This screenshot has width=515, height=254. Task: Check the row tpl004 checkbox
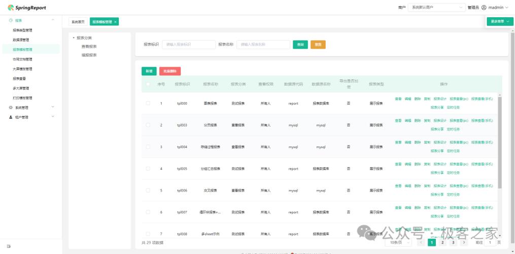pos(148,147)
